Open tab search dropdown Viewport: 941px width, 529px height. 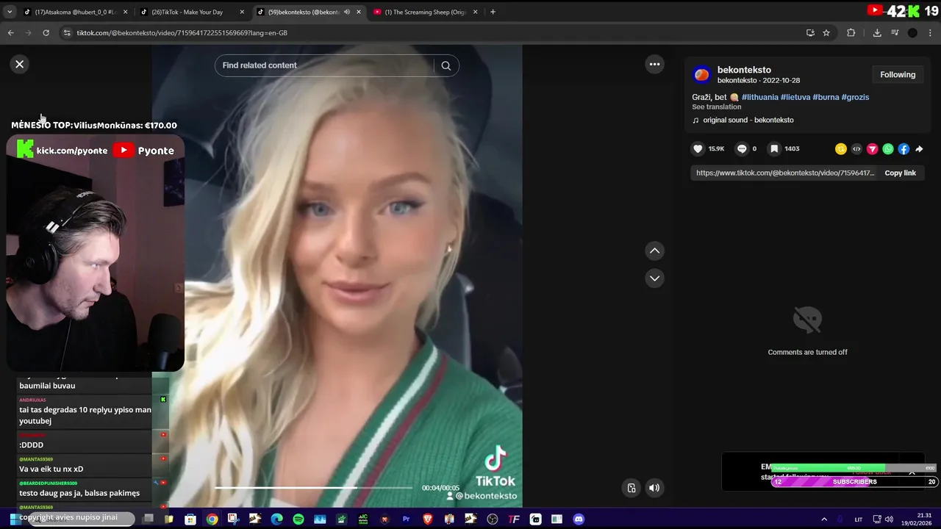pyautogui.click(x=9, y=12)
